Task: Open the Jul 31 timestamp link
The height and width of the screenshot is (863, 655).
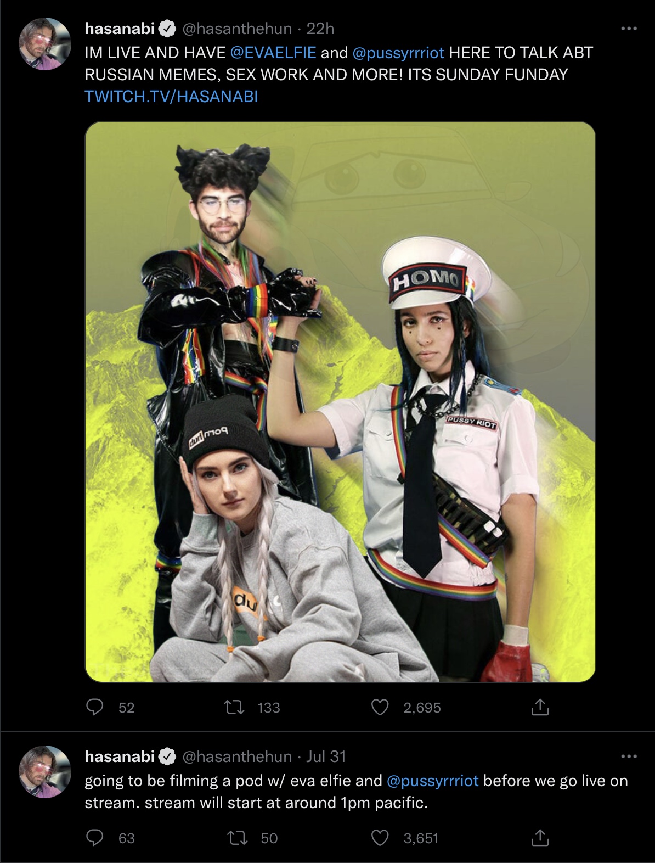Action: (326, 756)
